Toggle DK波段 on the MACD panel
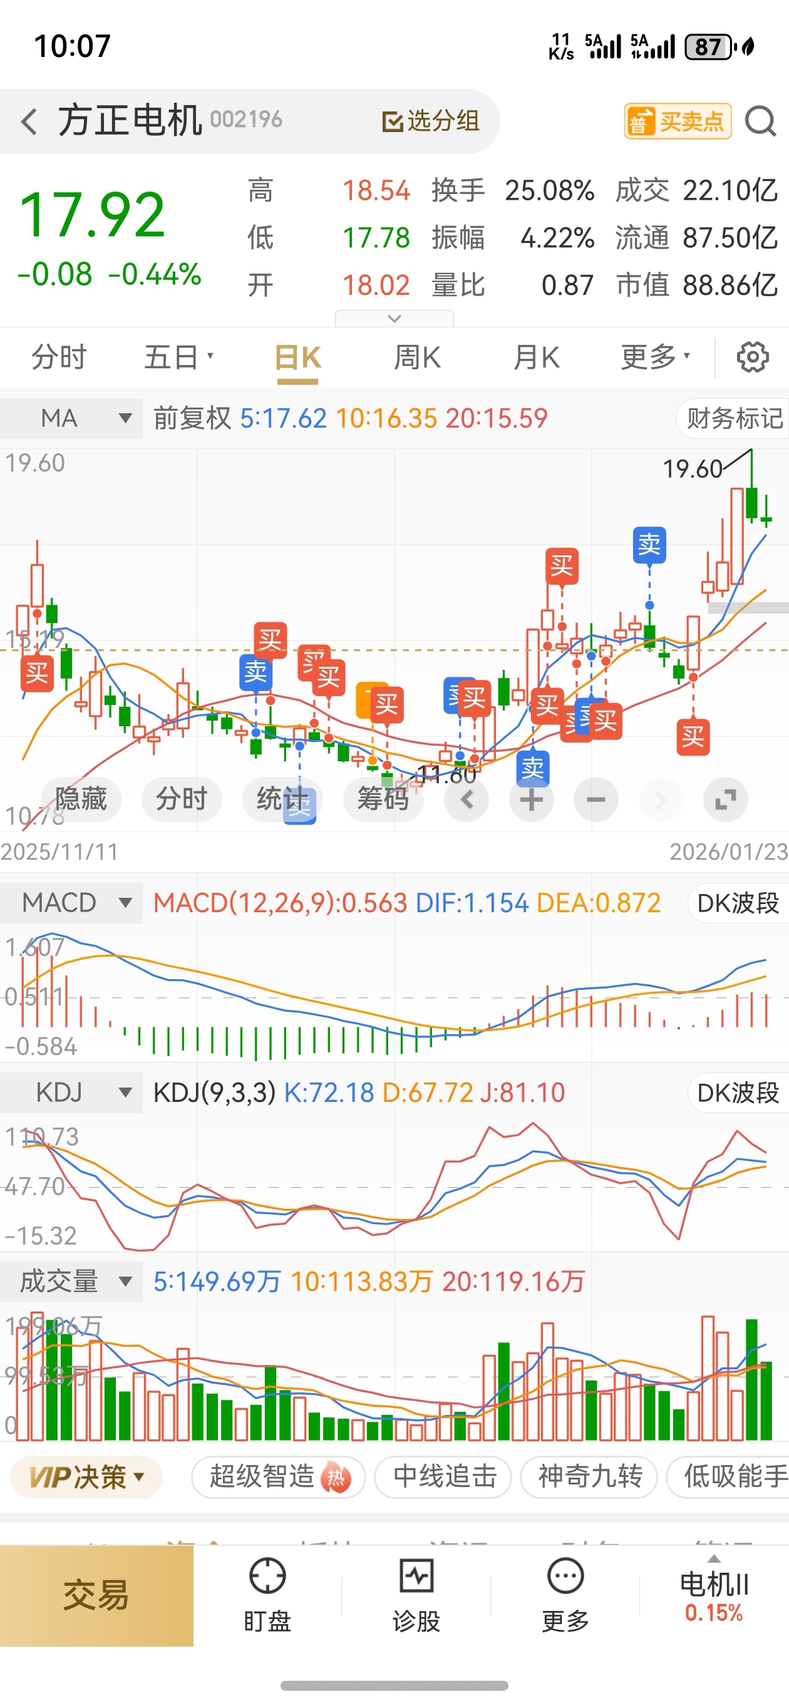Image resolution: width=789 pixels, height=1703 pixels. [738, 903]
